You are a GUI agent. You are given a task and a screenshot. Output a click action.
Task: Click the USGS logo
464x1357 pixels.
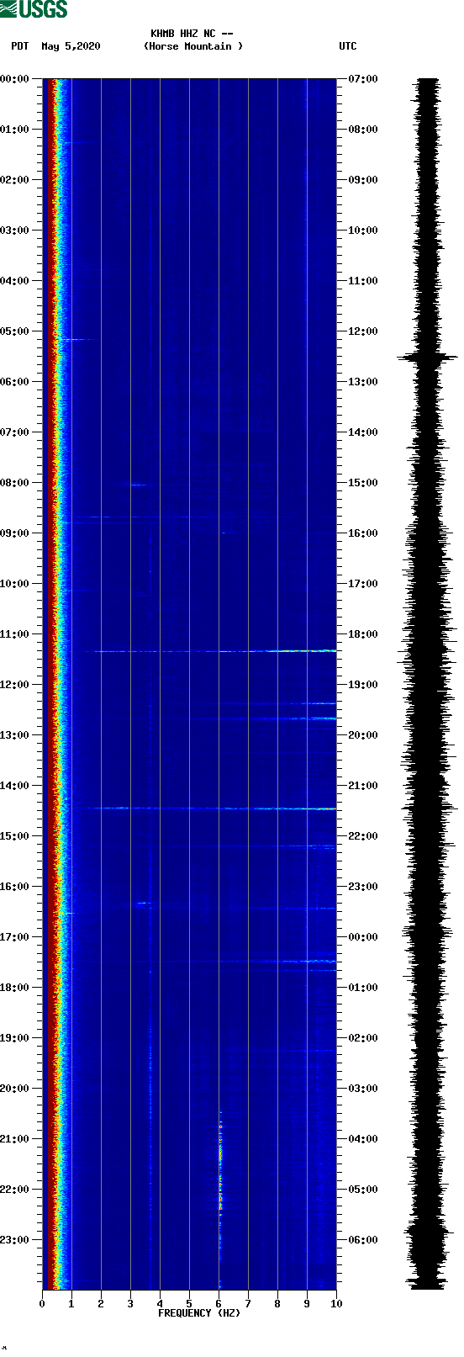point(34,9)
